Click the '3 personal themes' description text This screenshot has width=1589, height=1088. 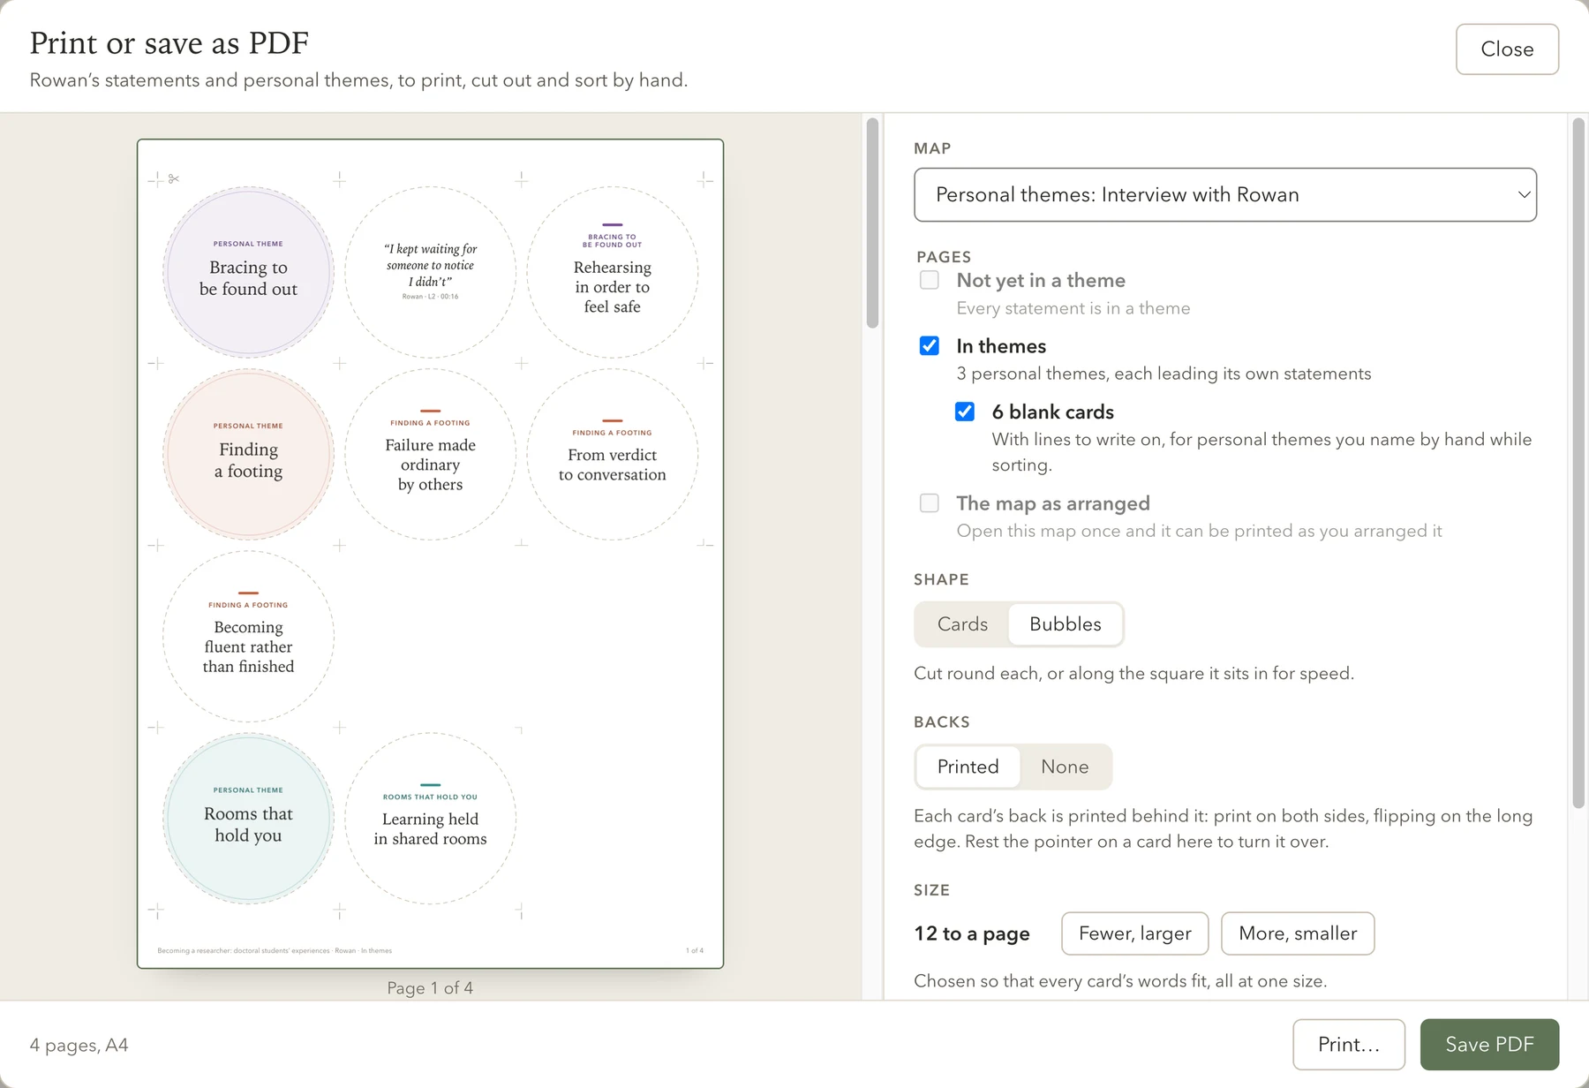pos(1164,374)
